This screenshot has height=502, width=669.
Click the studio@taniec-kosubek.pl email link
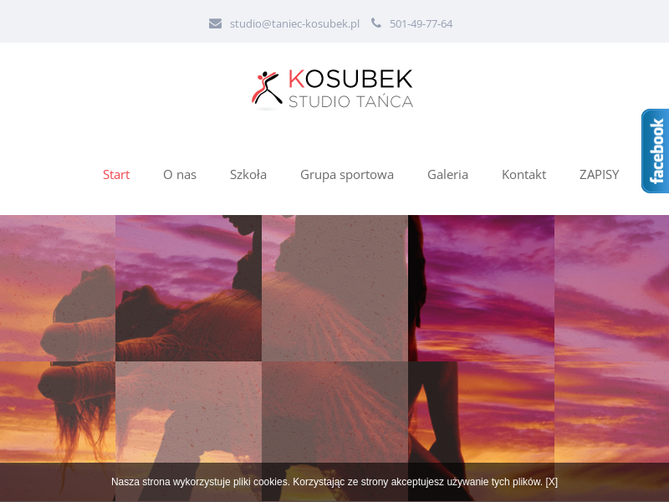click(x=294, y=24)
